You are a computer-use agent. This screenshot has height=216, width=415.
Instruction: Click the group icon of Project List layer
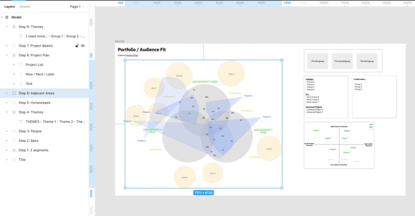21,65
